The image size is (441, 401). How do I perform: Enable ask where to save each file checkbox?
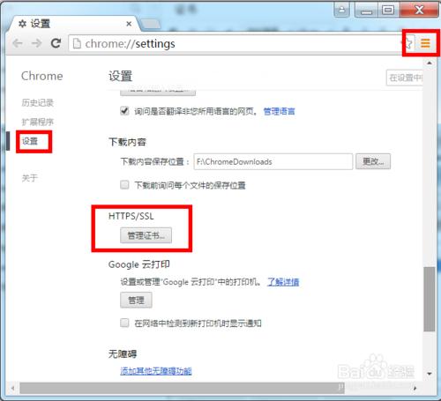coord(124,185)
